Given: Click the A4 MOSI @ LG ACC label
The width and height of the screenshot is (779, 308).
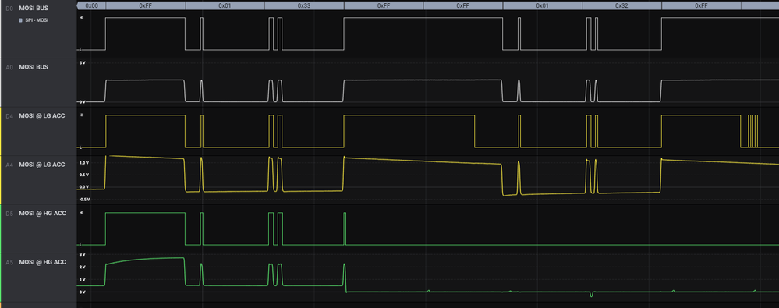Looking at the screenshot, I should tap(42, 165).
